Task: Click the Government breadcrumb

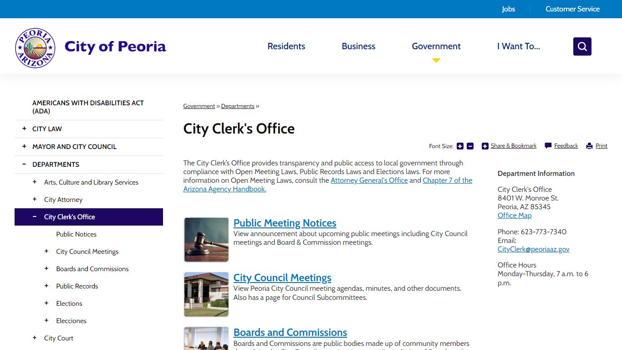Action: 199,106
